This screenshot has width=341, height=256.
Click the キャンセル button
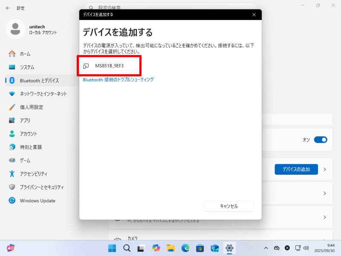(229, 206)
